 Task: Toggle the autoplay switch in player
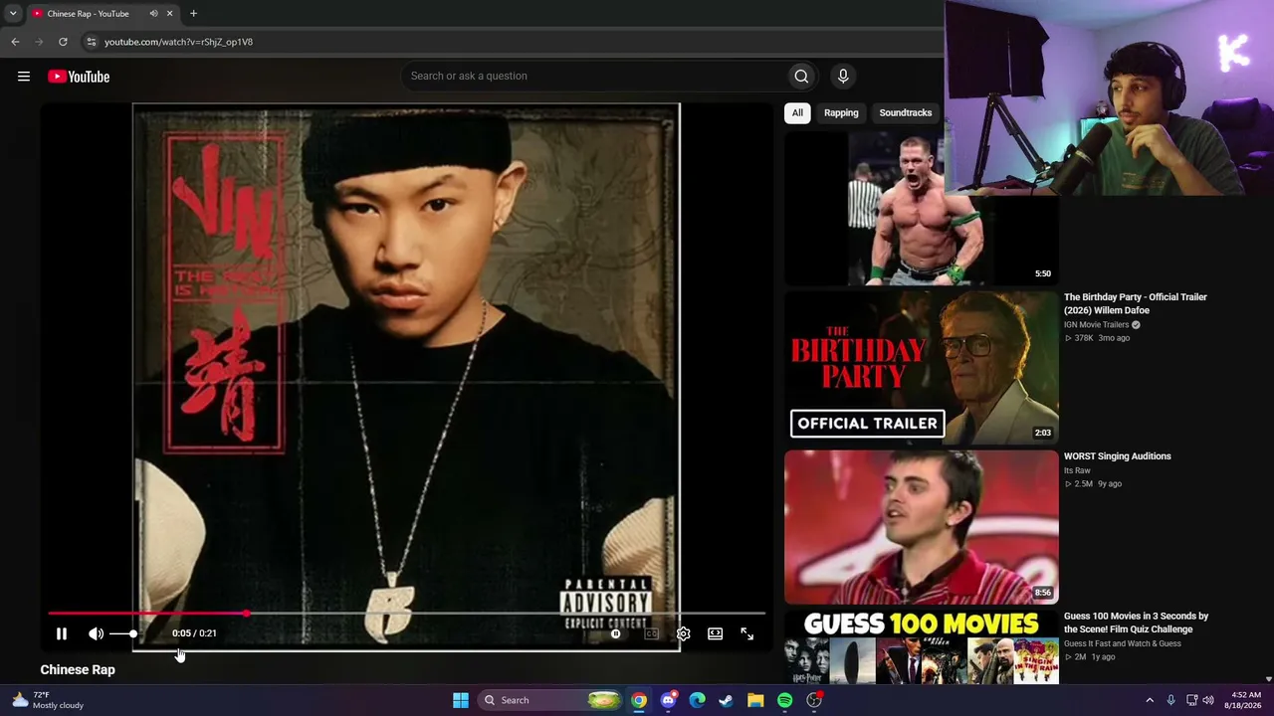(616, 633)
